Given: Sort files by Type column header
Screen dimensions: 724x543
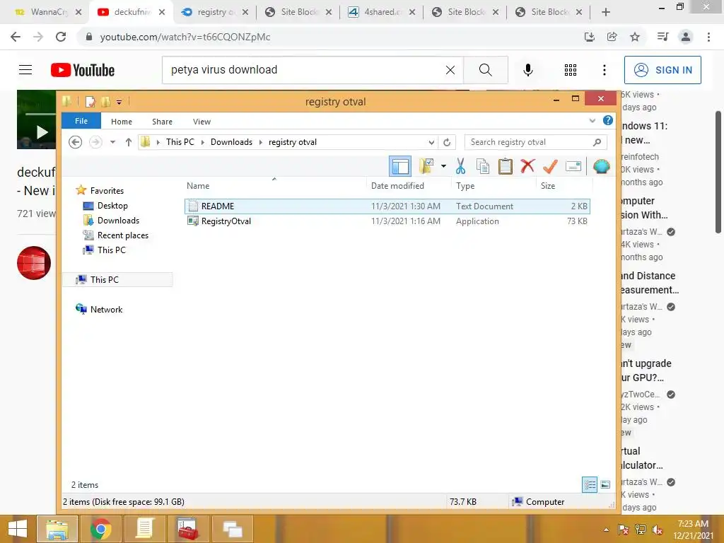Looking at the screenshot, I should coord(465,186).
